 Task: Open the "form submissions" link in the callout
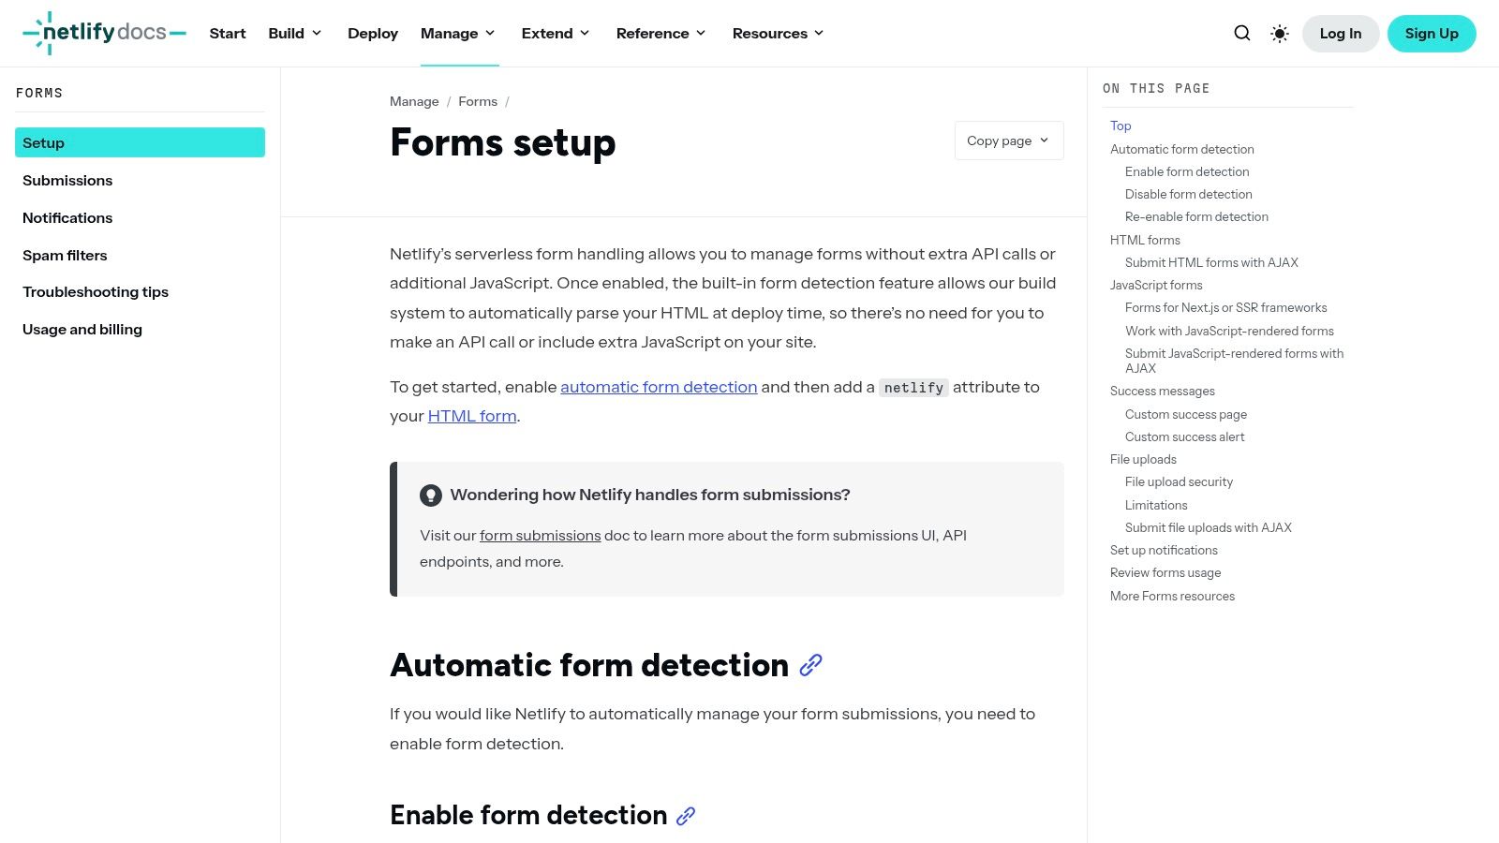click(539, 535)
